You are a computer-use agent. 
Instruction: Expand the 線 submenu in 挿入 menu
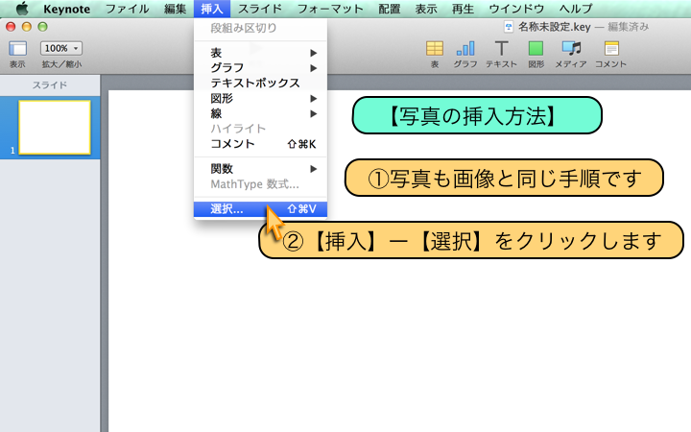[260, 113]
